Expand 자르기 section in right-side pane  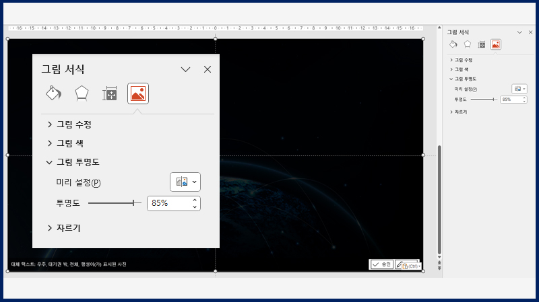click(x=458, y=112)
